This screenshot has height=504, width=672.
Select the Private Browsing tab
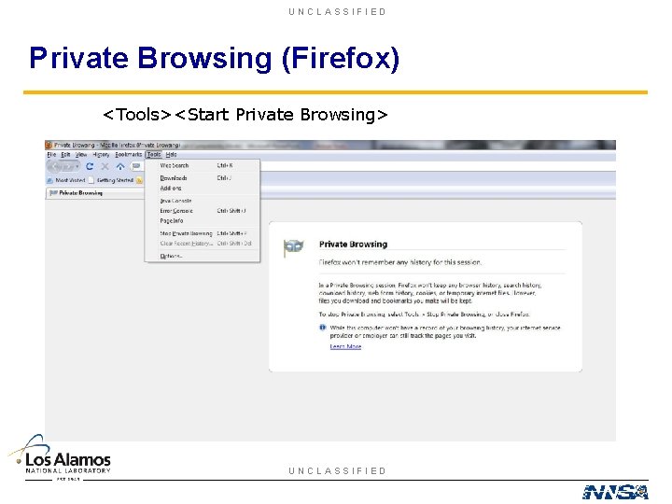94,193
